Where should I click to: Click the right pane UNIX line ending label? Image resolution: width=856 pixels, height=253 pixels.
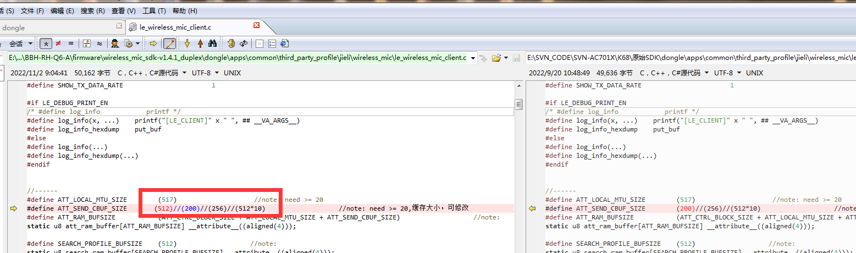754,73
